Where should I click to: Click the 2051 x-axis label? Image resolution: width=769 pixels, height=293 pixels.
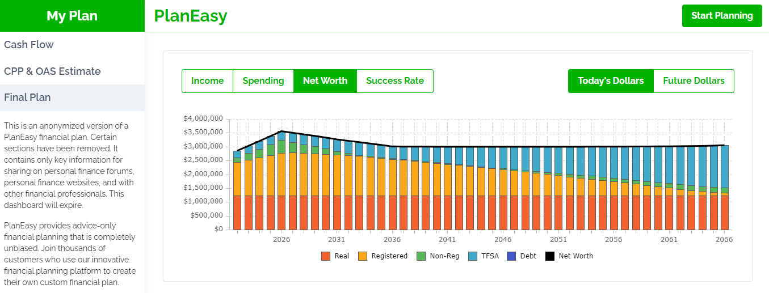click(558, 240)
